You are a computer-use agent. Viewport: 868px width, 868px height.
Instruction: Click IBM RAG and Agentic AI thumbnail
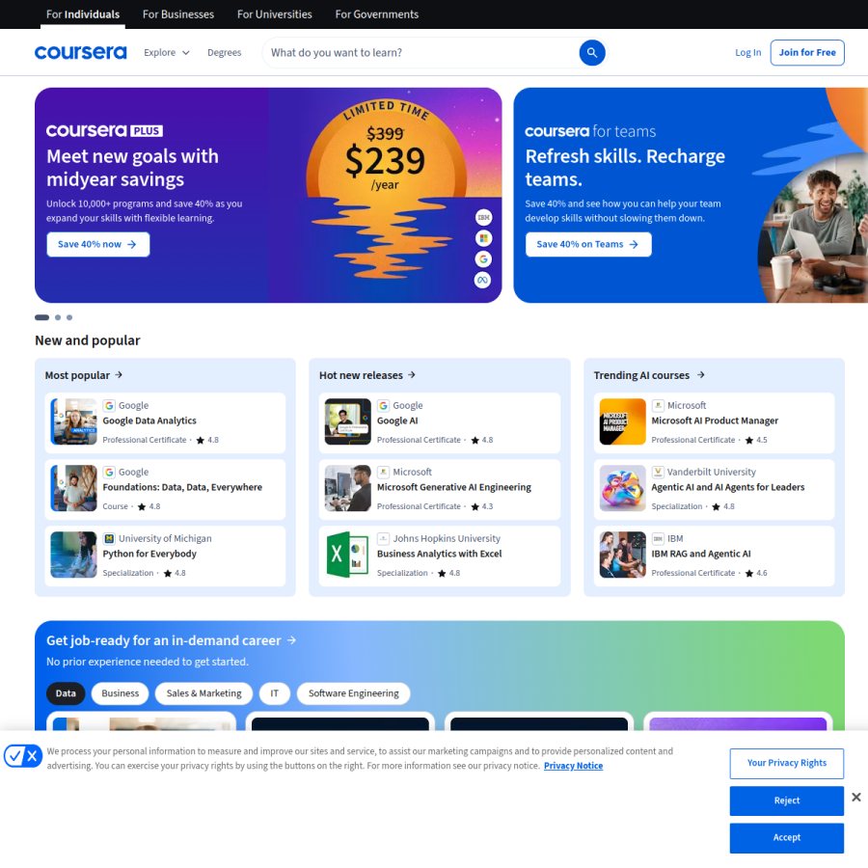(x=622, y=555)
